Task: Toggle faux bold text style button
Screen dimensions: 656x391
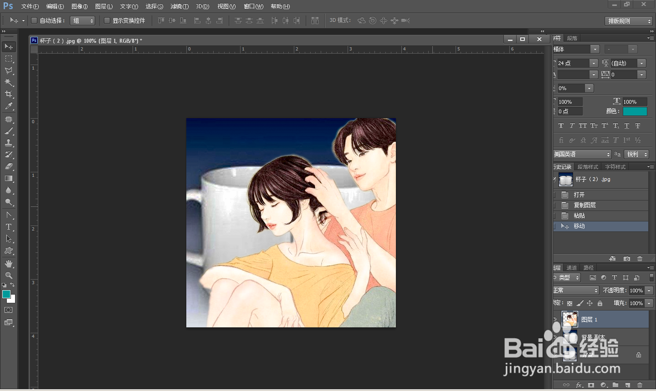Action: (561, 126)
